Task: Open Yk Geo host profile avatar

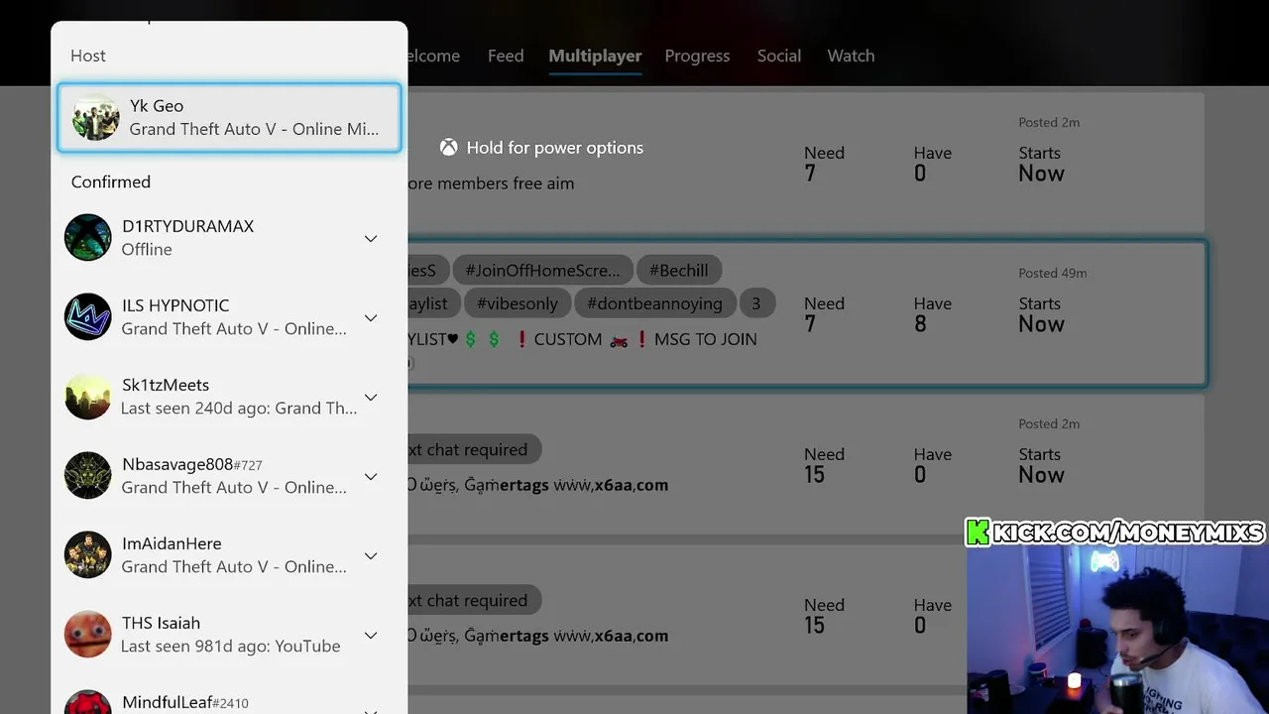Action: click(x=96, y=118)
